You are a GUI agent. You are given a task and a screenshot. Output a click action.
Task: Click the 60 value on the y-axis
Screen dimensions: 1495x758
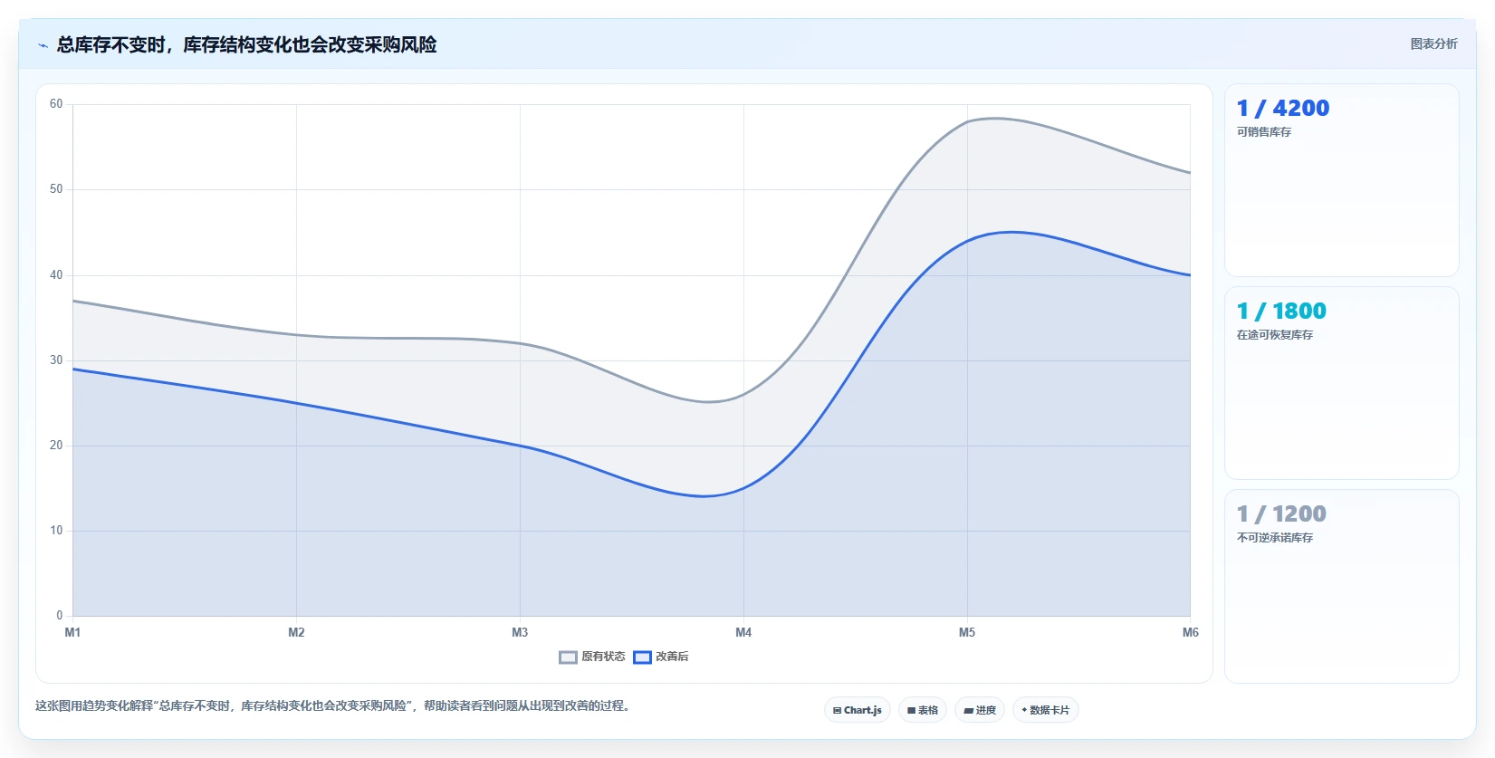[x=56, y=104]
